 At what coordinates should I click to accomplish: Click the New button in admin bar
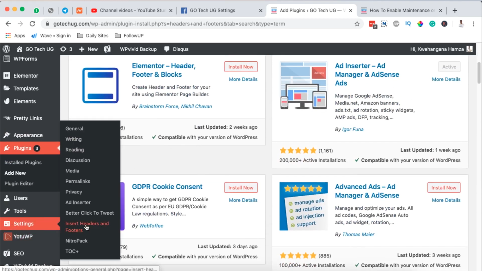[x=88, y=49]
